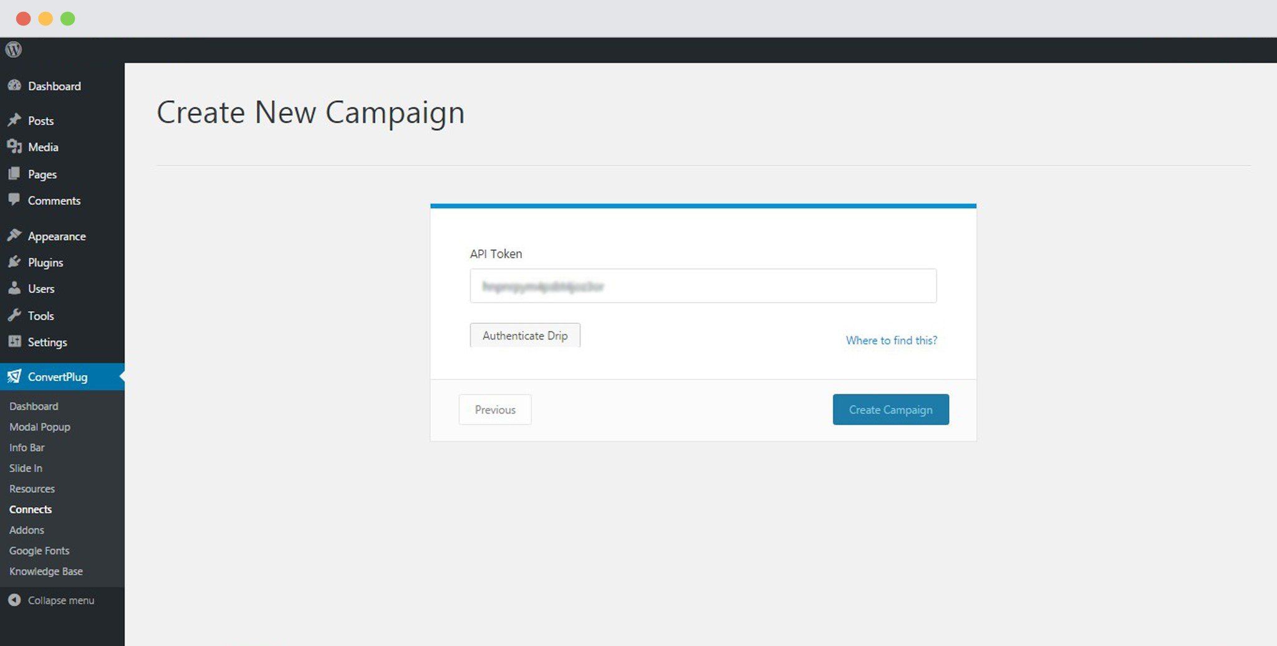1277x646 pixels.
Task: Click the Media library icon
Action: coord(14,146)
